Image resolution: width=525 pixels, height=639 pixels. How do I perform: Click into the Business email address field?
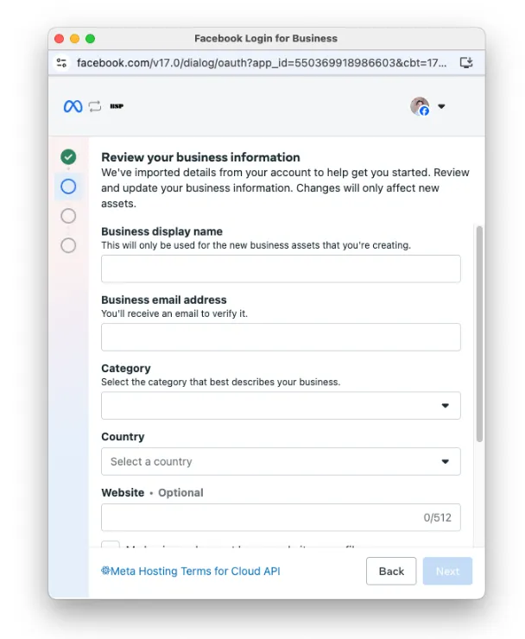pyautogui.click(x=281, y=337)
